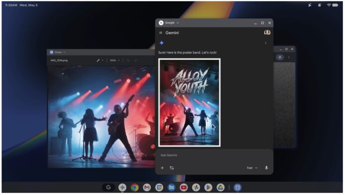Maximize the background window on the right

(x=286, y=49)
